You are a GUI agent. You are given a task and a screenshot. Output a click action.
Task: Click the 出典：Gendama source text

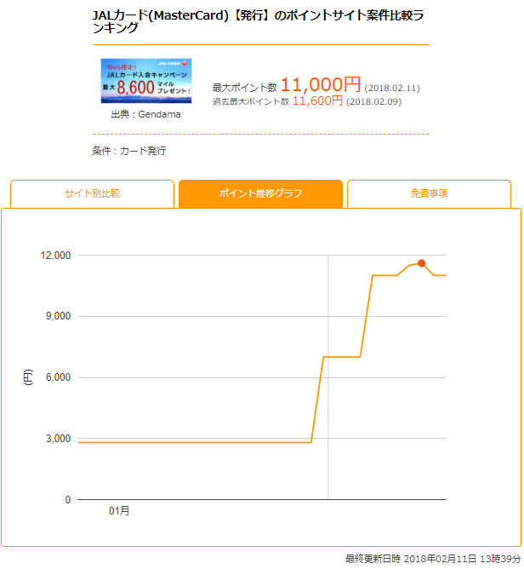click(145, 114)
